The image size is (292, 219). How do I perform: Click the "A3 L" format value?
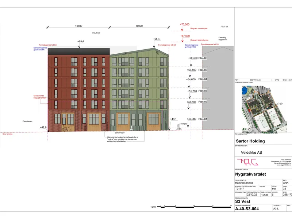coord(276,208)
